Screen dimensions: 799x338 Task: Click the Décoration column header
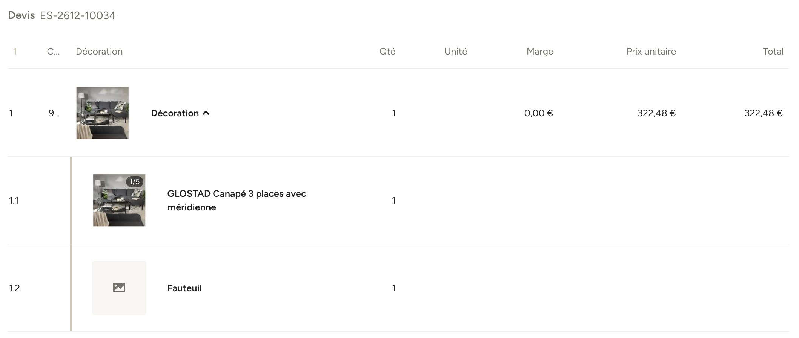(x=99, y=51)
